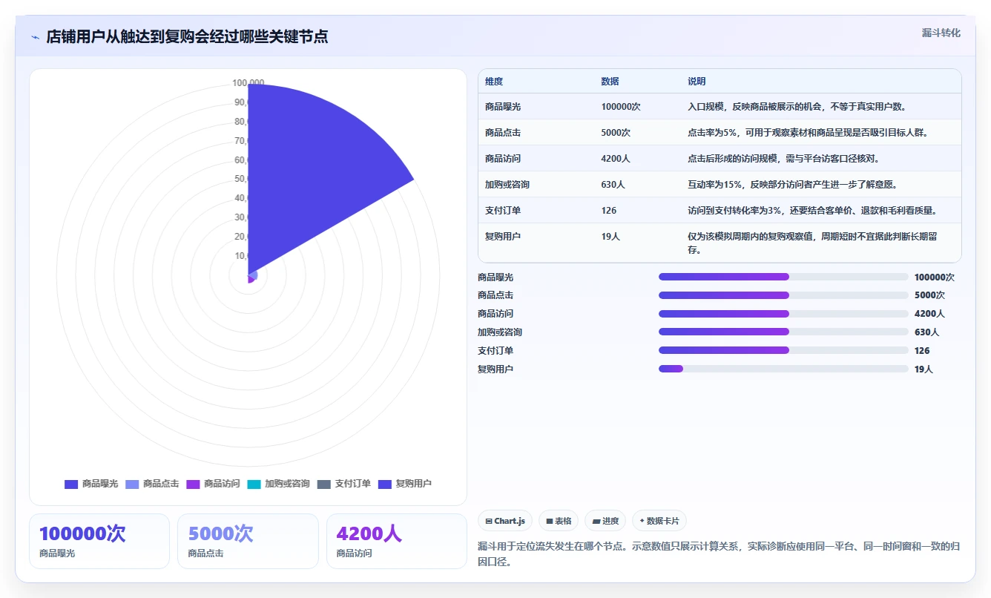Click the 商品访问 progress bar
This screenshot has height=598, width=991.
pos(783,314)
